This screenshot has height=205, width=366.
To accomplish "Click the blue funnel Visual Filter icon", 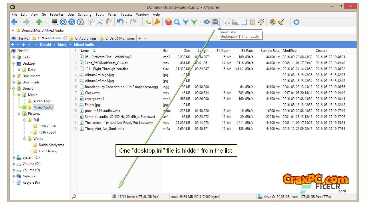I will point(186,22).
